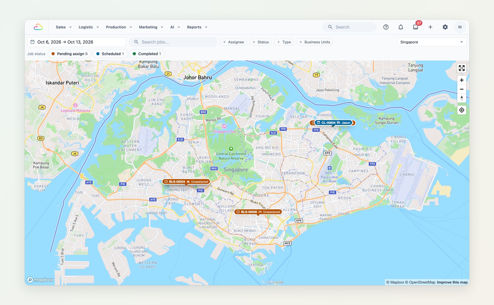
Task: Add a Type filter
Action: tap(284, 42)
